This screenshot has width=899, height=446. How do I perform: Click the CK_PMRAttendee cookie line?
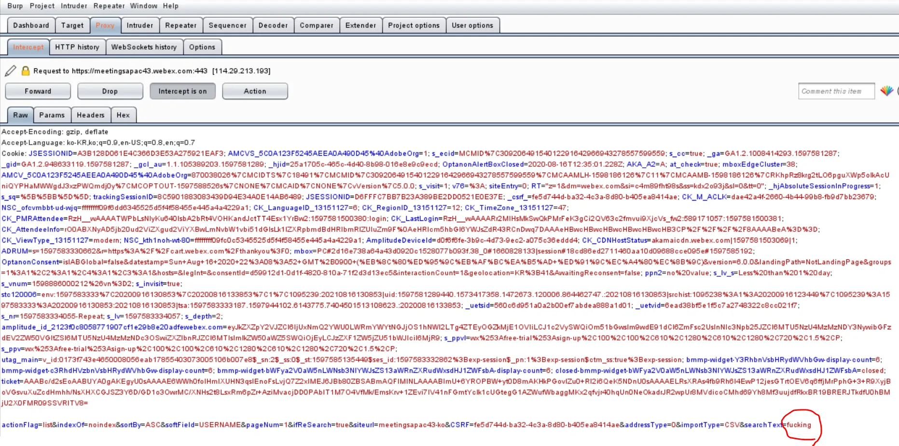point(194,218)
